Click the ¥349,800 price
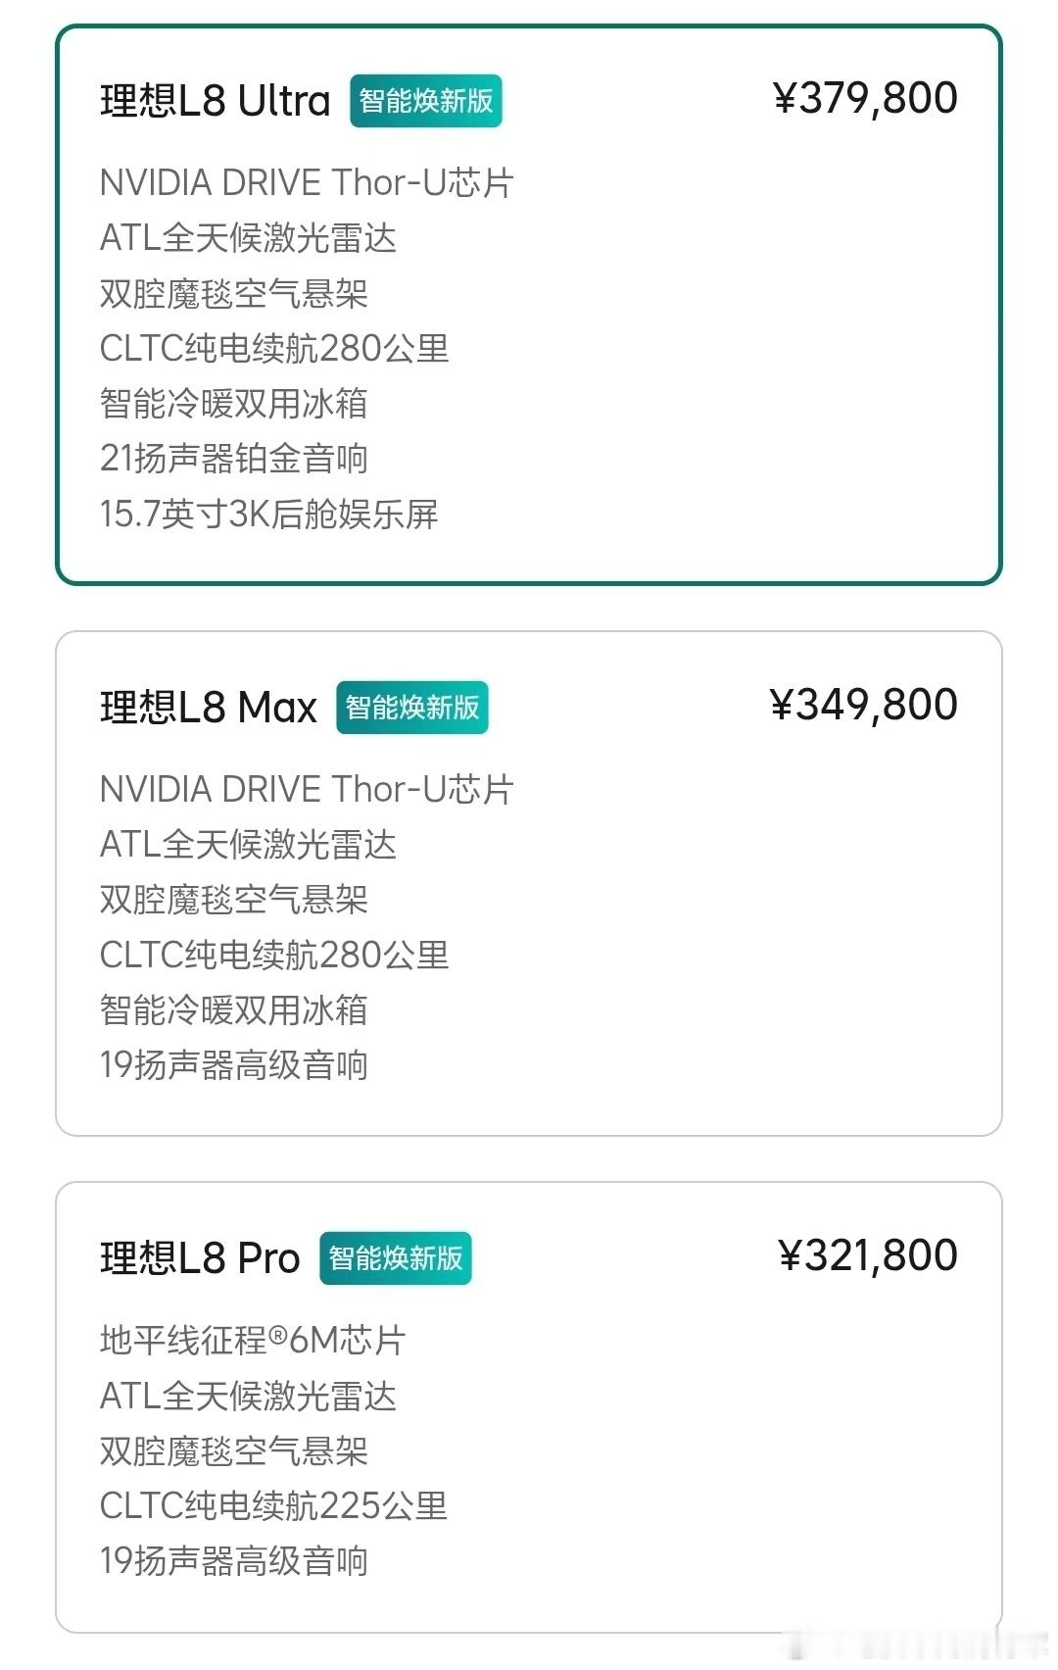The width and height of the screenshot is (1058, 1670). pyautogui.click(x=864, y=706)
